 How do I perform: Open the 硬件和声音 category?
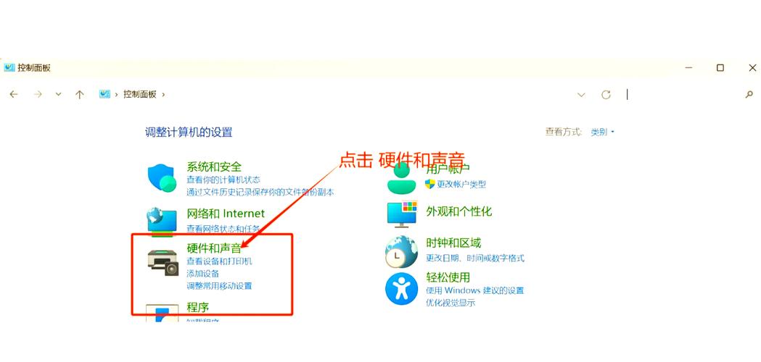[x=214, y=248]
